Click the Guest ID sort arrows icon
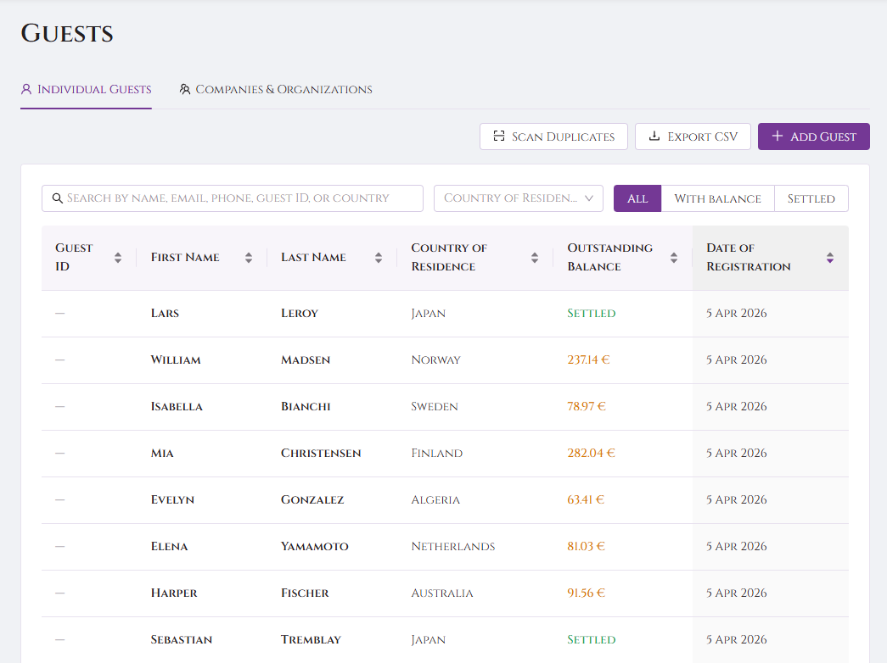Image resolution: width=887 pixels, height=663 pixels. click(x=118, y=258)
